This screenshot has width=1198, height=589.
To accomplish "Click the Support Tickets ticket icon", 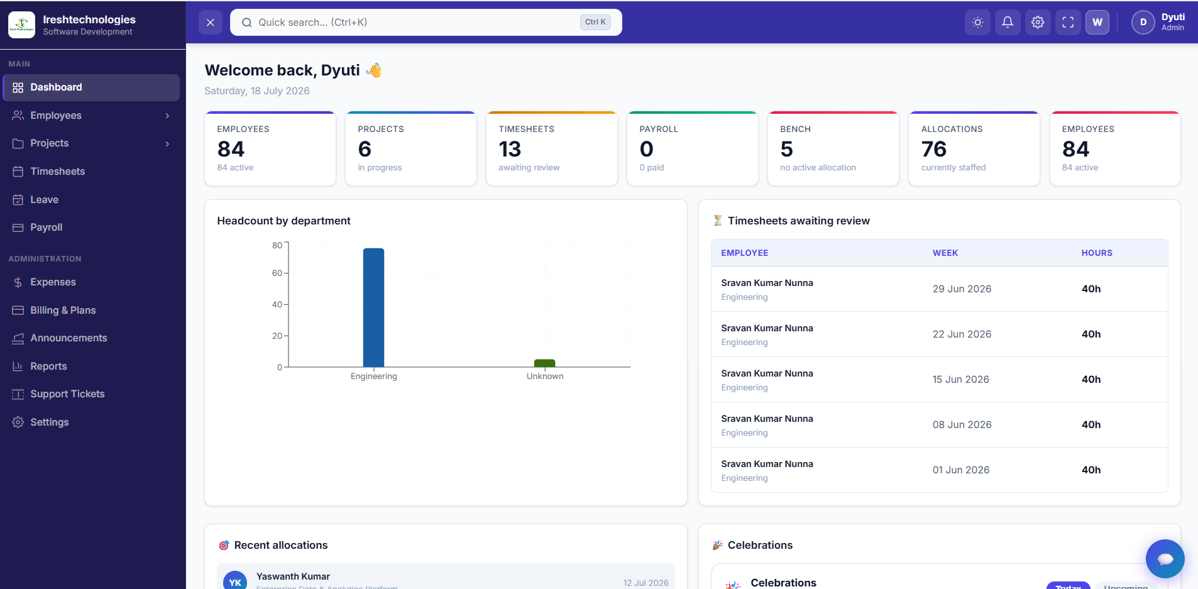I will coord(18,394).
